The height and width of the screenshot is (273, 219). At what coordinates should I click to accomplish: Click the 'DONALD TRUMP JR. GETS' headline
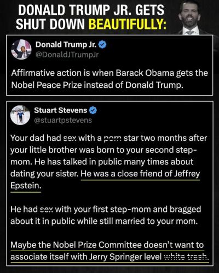click(x=91, y=10)
